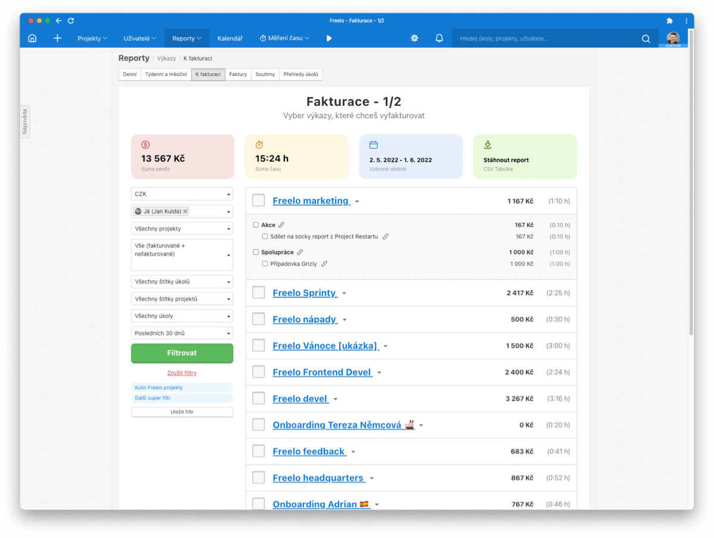Open the Reporty menu

(187, 39)
